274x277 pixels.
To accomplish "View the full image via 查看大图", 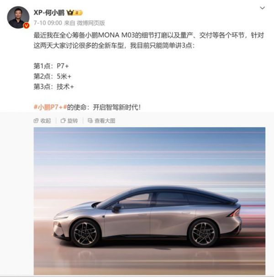I will [101, 120].
